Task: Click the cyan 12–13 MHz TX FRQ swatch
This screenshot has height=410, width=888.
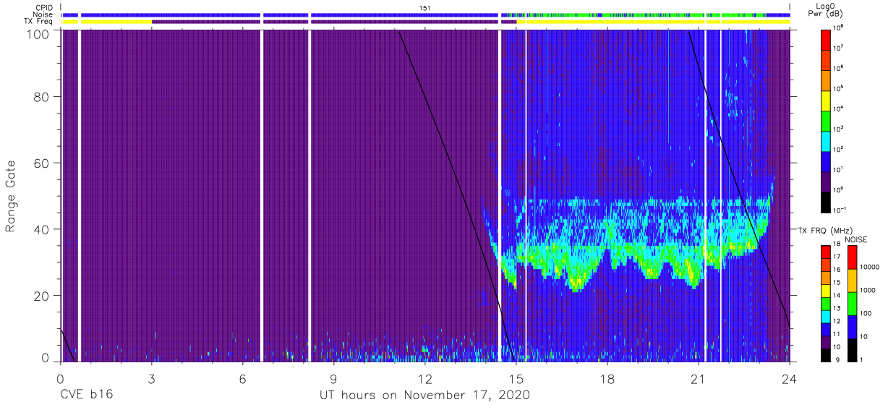Action: tap(827, 316)
